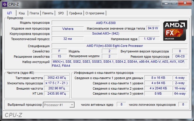Minimize the CPU-Z window
Screen dimensions: 194x121
(x=166, y=3)
